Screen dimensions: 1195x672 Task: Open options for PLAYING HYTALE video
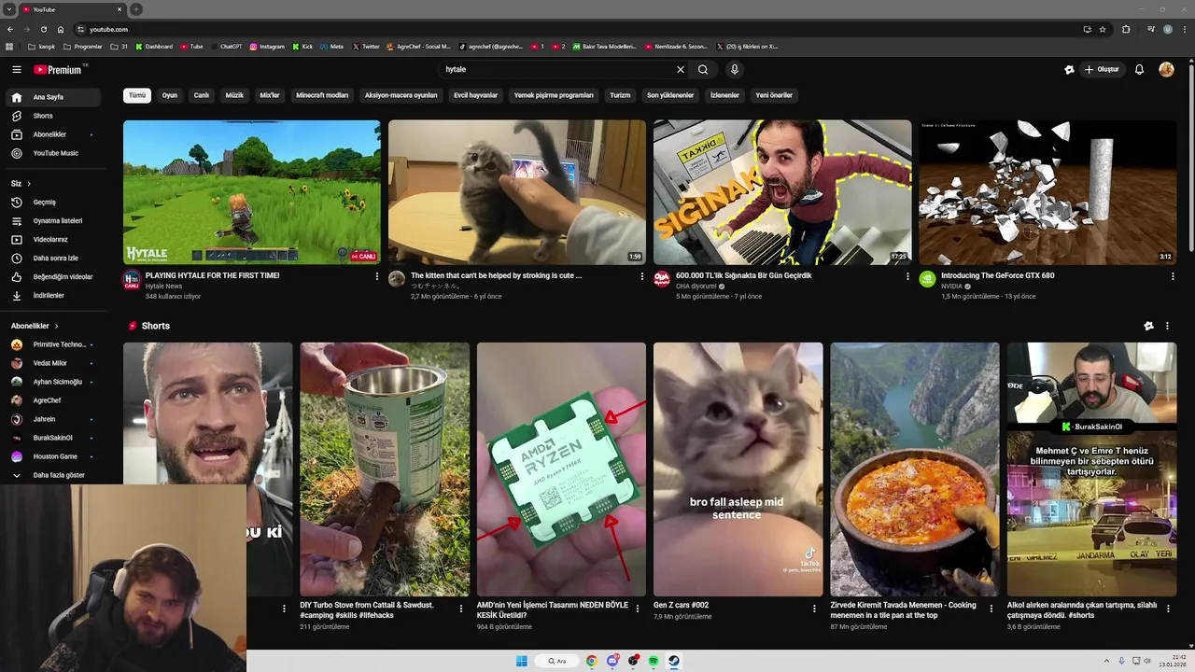(377, 276)
